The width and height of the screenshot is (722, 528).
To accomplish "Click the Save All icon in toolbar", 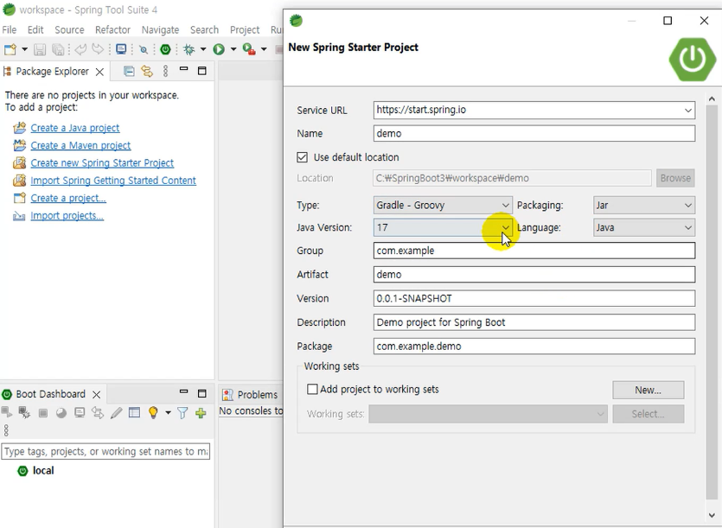I will pyautogui.click(x=58, y=49).
